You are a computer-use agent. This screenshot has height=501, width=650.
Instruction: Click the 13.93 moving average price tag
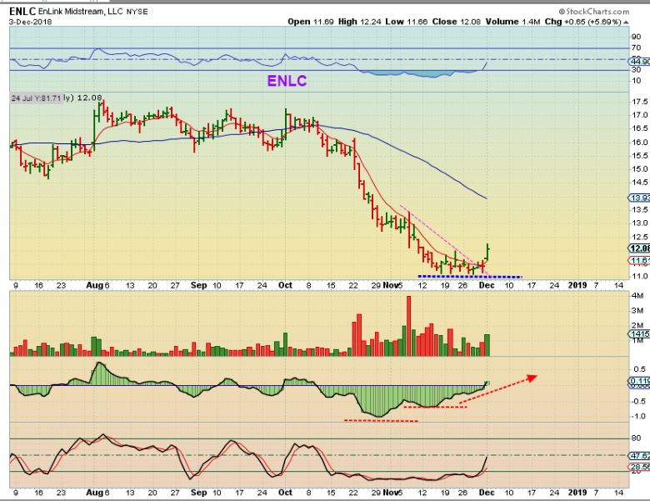640,198
